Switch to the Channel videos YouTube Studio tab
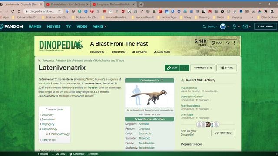 (68, 4)
